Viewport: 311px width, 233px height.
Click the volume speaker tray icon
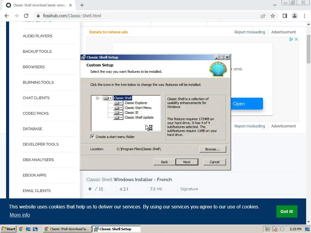(282, 229)
